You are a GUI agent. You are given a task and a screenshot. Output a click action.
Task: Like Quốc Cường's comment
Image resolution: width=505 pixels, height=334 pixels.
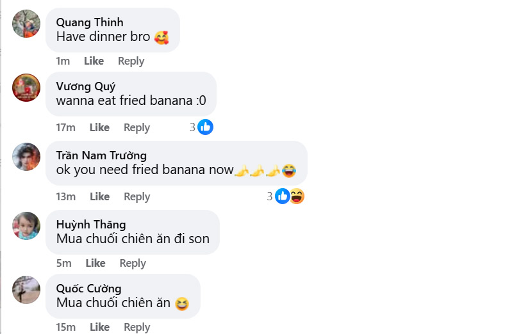(99, 327)
